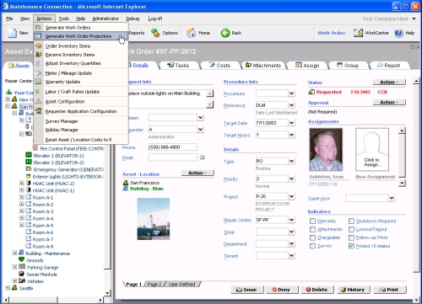
Task: Click the Requested status icon
Action: [x=311, y=92]
